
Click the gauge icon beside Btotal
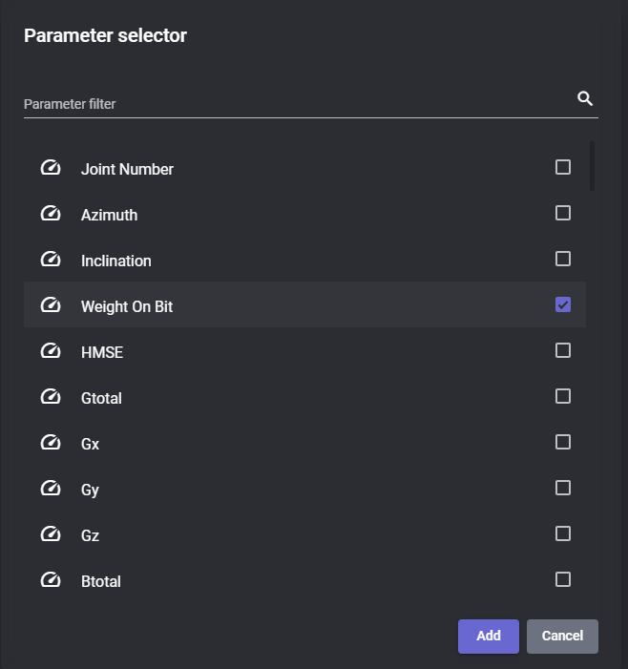(51, 579)
